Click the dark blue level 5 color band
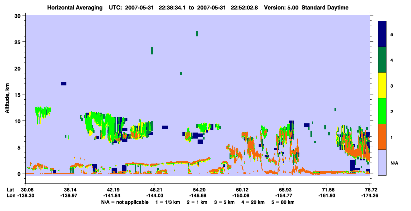This screenshot has width=411, height=211. [x=382, y=34]
